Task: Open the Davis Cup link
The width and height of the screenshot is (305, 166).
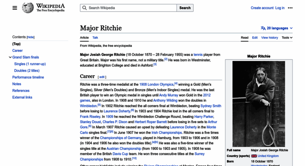Action: [121, 154]
